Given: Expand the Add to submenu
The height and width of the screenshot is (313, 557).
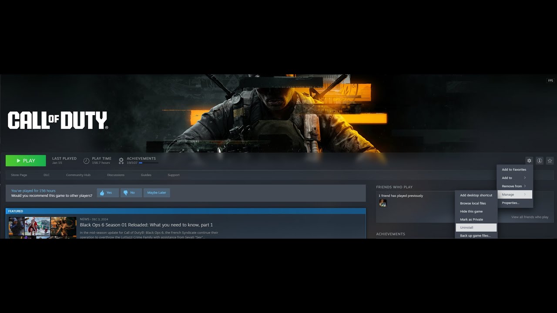Looking at the screenshot, I should click(x=515, y=178).
